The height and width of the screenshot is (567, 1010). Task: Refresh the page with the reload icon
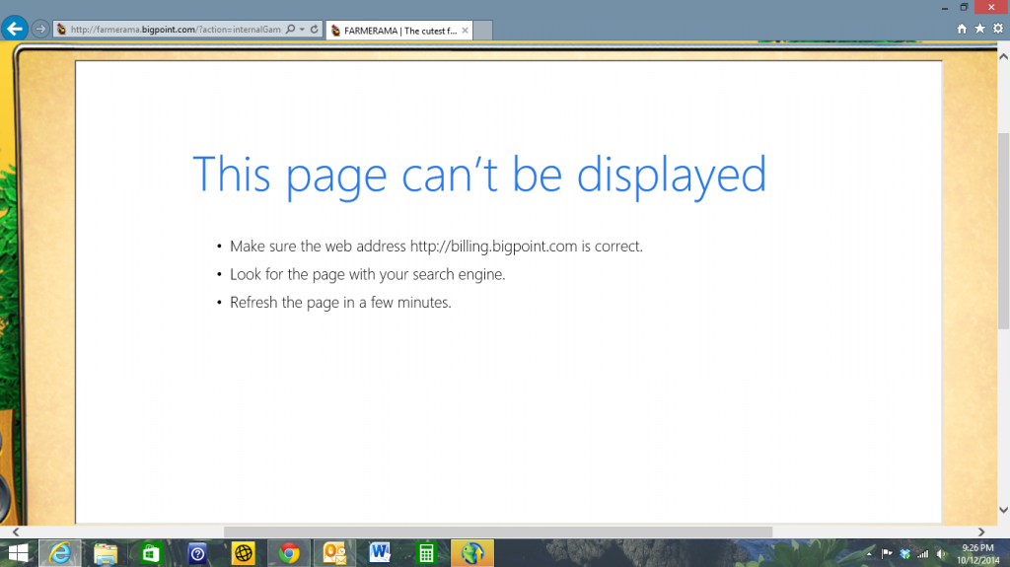pos(315,30)
